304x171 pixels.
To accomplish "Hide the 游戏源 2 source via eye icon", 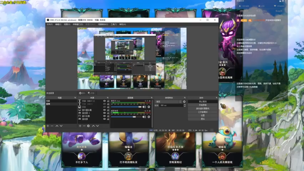I will click(104, 113).
